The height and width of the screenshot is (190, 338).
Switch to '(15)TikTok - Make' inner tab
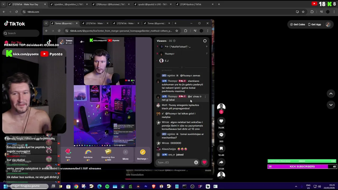[x=125, y=23]
